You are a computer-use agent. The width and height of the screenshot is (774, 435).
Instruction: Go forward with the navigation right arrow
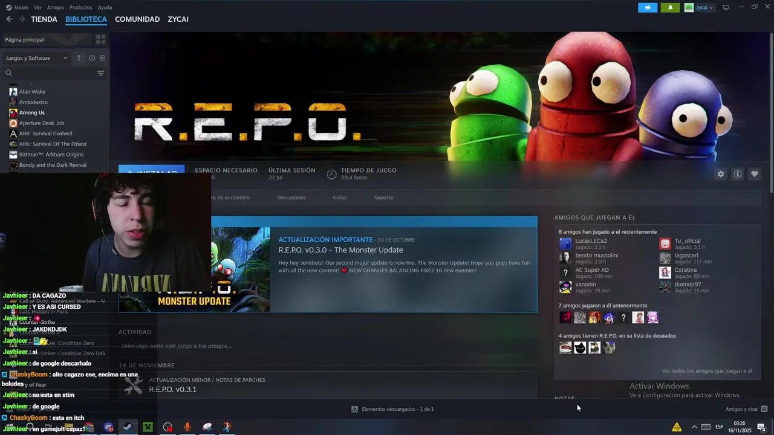click(x=22, y=19)
